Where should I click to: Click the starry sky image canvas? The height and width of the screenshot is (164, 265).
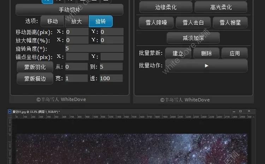[131, 149]
